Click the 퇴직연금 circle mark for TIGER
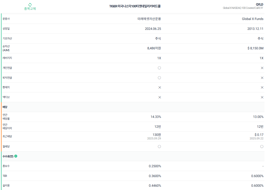The image size is (267, 190). pyautogui.click(x=159, y=78)
